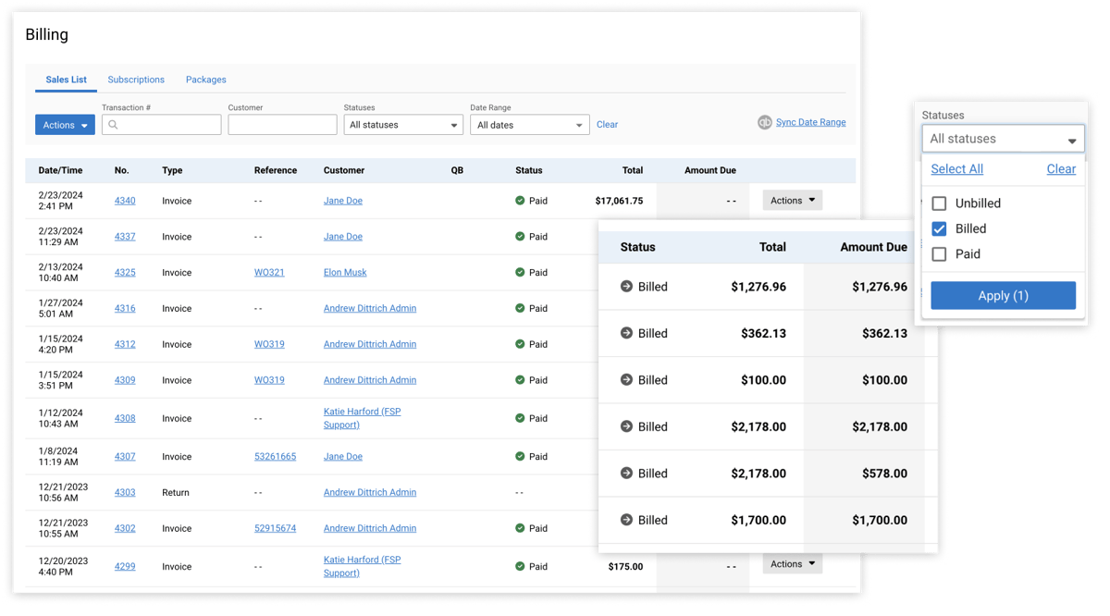
Task: Click the Billed arrow icon on the $100.00 row
Action: click(626, 380)
